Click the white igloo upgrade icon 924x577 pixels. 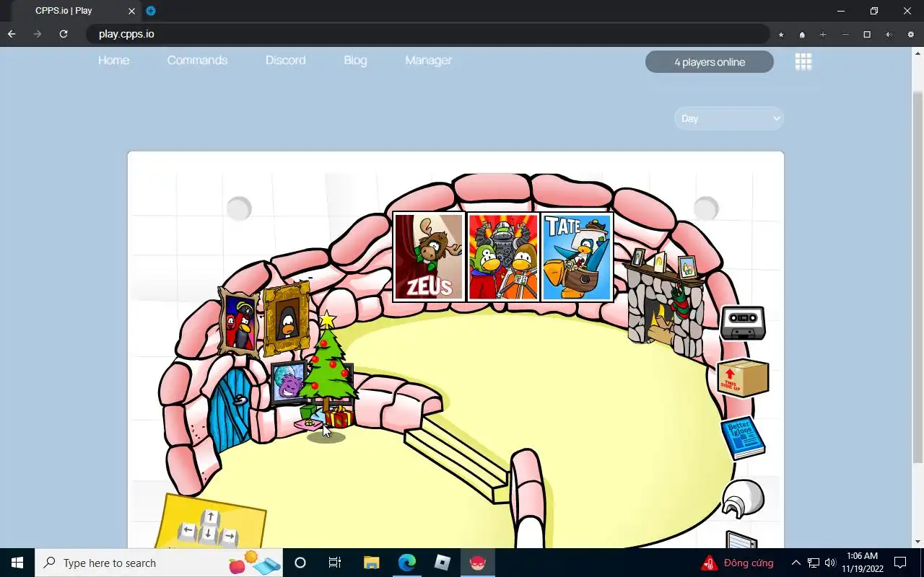(743, 498)
